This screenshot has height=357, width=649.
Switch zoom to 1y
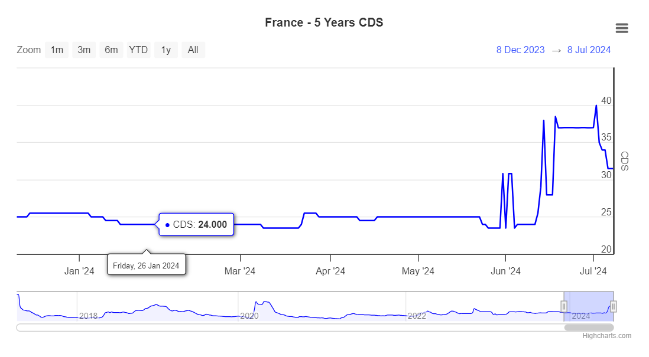pos(166,50)
